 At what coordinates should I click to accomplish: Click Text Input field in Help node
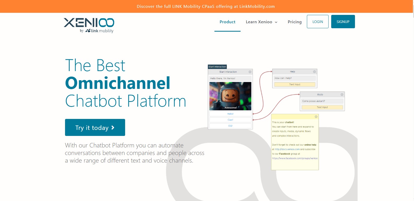pos(295,84)
